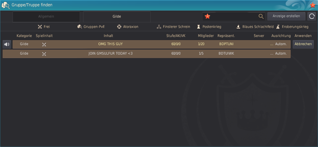Switch to the Allgemein tab
Viewport: 318px width, 147px height.
click(x=46, y=17)
